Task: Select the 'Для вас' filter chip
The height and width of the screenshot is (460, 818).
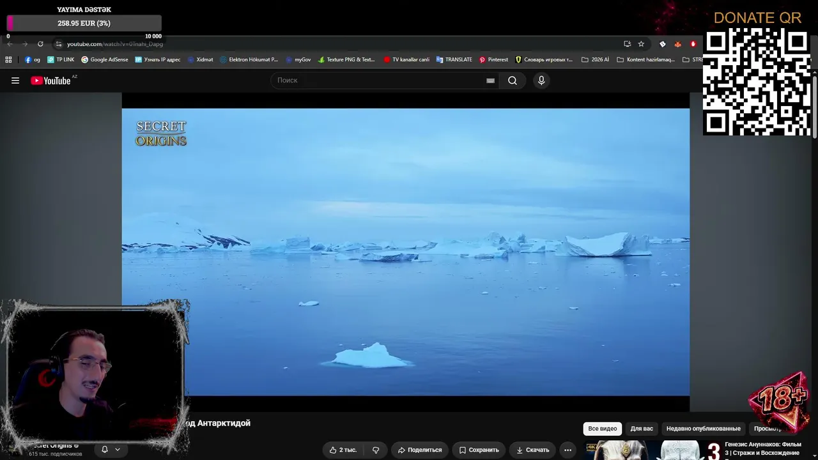Action: click(x=642, y=429)
